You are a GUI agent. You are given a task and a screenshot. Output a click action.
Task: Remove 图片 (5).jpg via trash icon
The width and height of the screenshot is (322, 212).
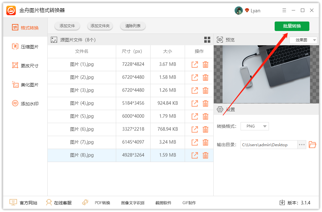tap(206, 116)
